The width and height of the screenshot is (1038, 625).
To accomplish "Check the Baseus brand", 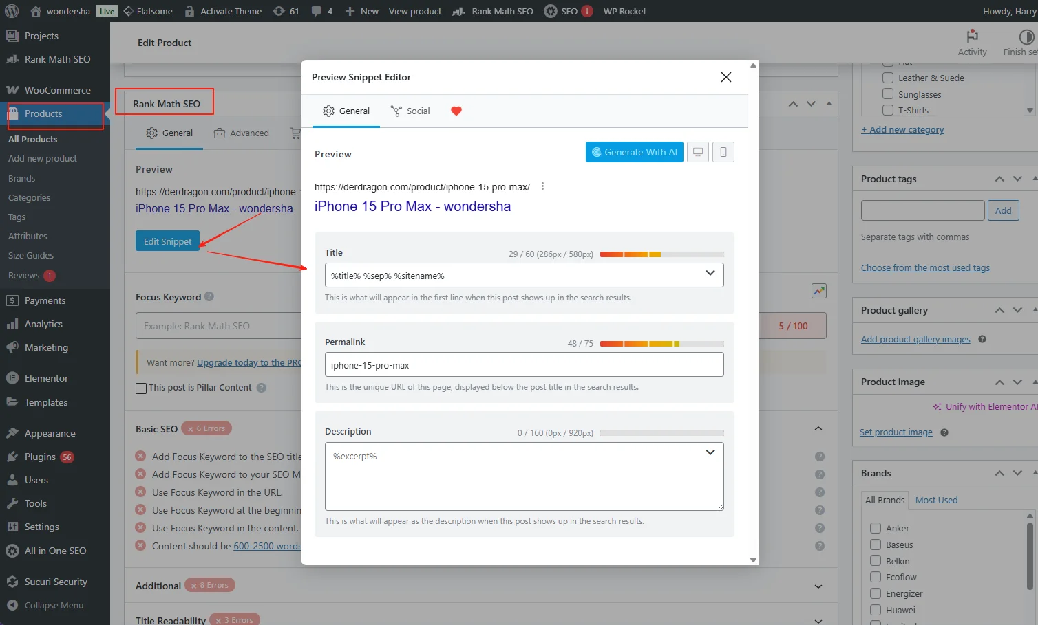I will [x=876, y=545].
